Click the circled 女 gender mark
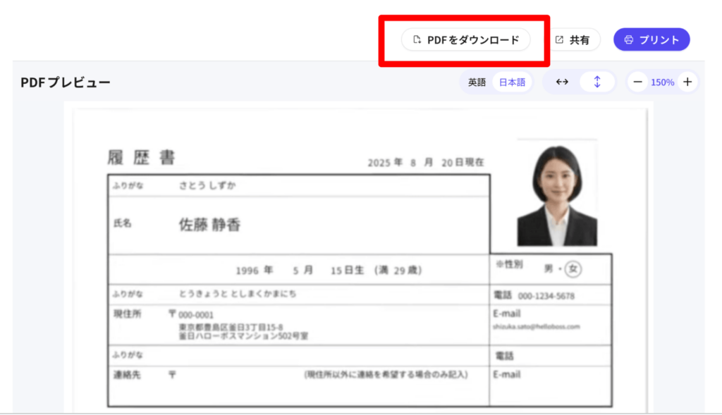722x415 pixels. coord(573,268)
